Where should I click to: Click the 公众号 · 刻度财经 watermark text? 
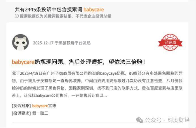point(167,120)
